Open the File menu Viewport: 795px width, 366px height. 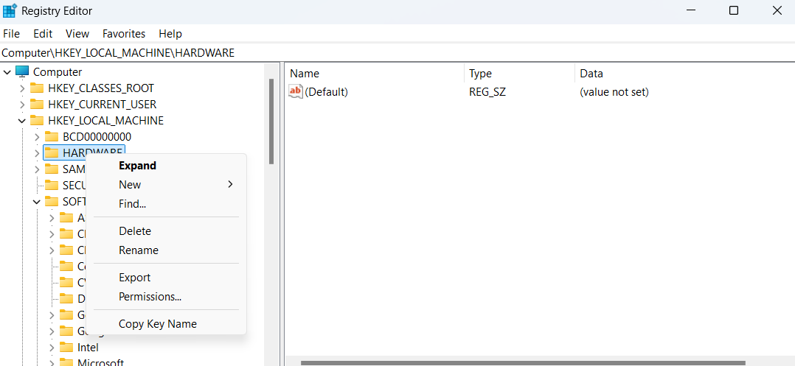(11, 33)
